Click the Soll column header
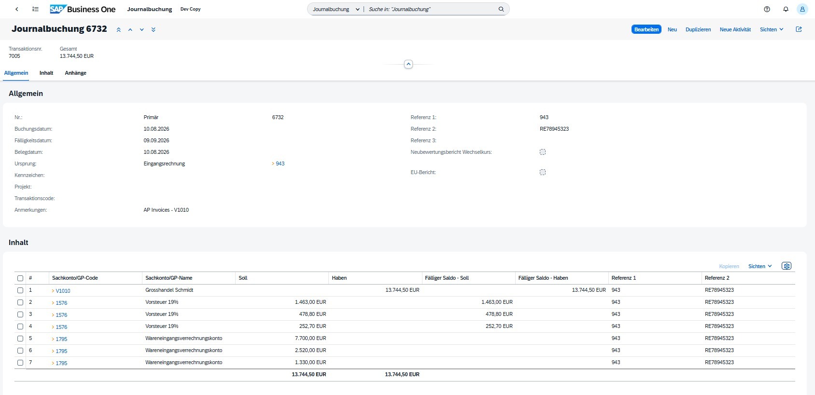The image size is (815, 395). click(282, 278)
